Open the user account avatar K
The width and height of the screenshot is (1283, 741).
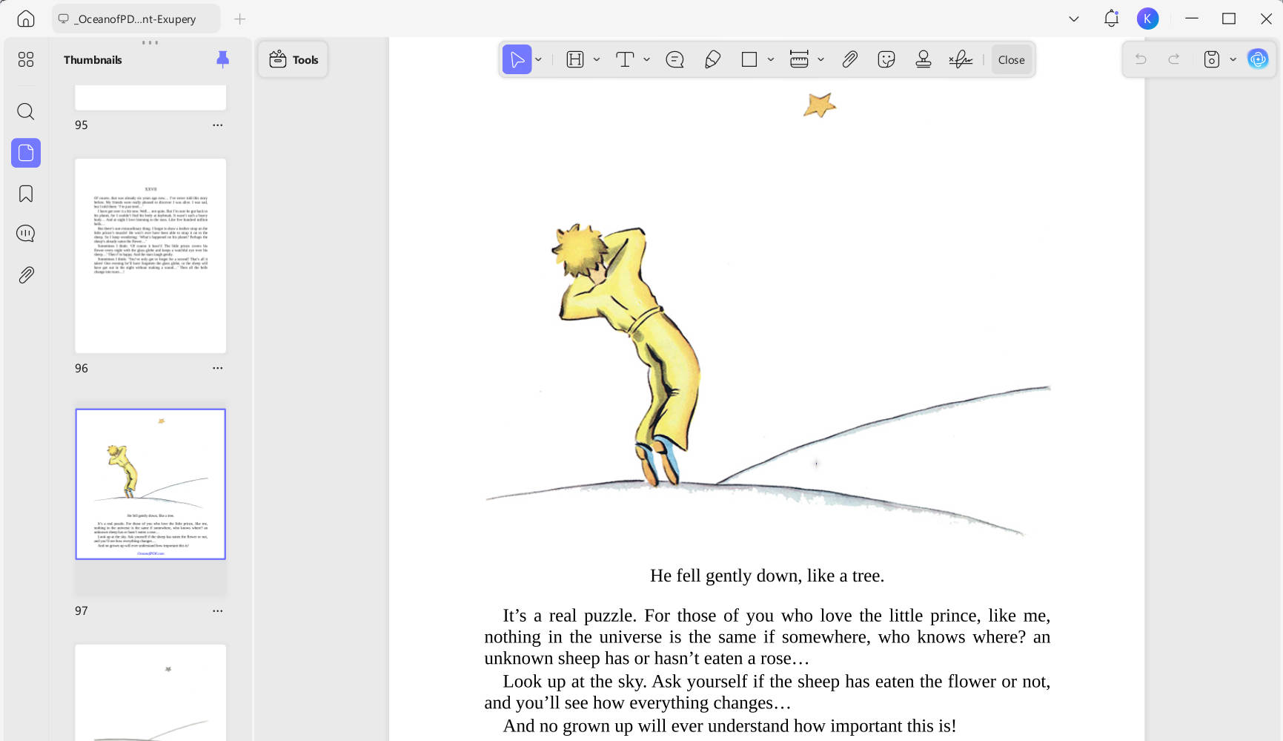coord(1147,19)
